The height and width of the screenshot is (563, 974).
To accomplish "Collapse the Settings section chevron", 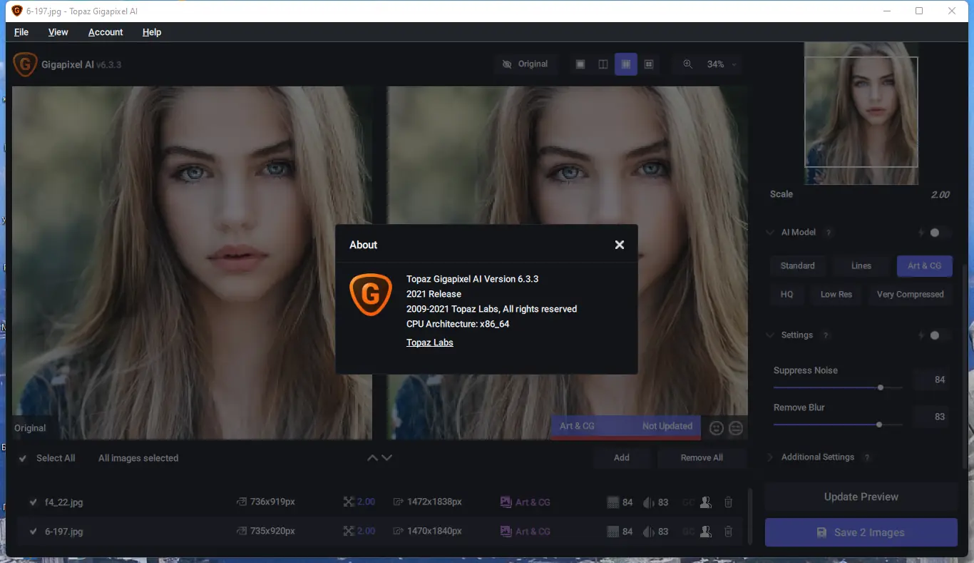I will click(x=770, y=335).
